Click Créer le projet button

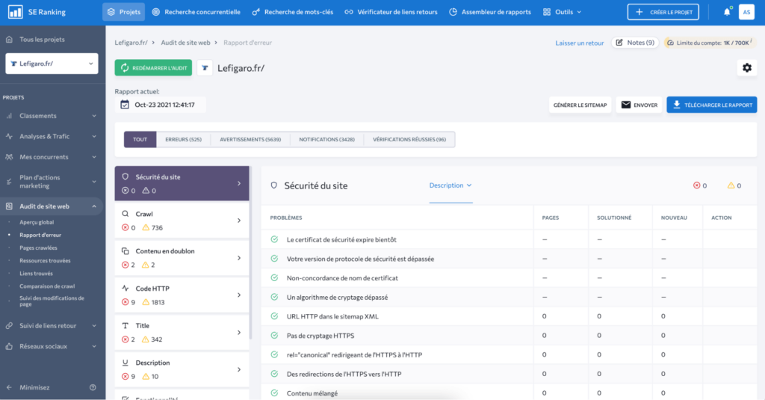click(x=663, y=12)
